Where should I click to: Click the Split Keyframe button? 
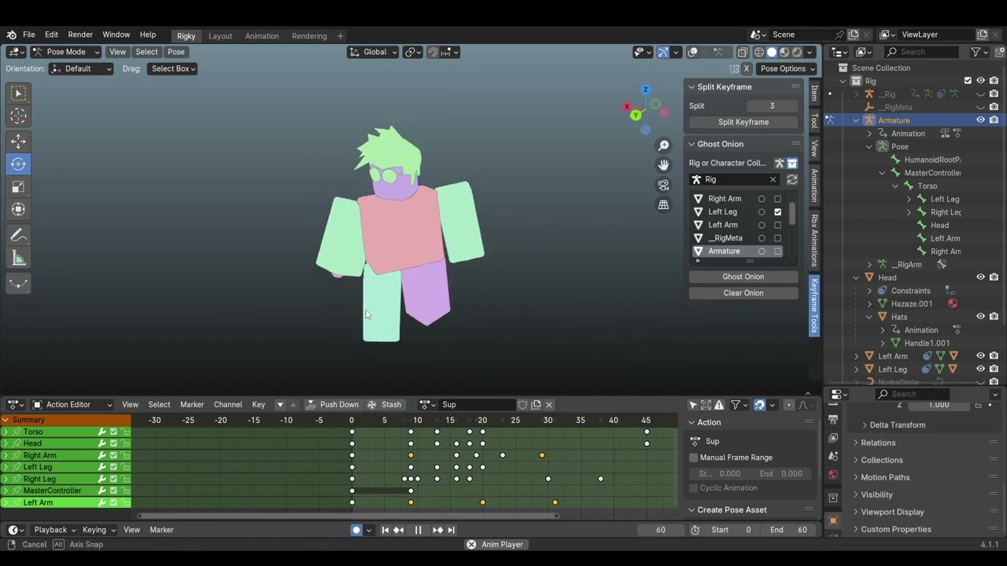(x=743, y=123)
